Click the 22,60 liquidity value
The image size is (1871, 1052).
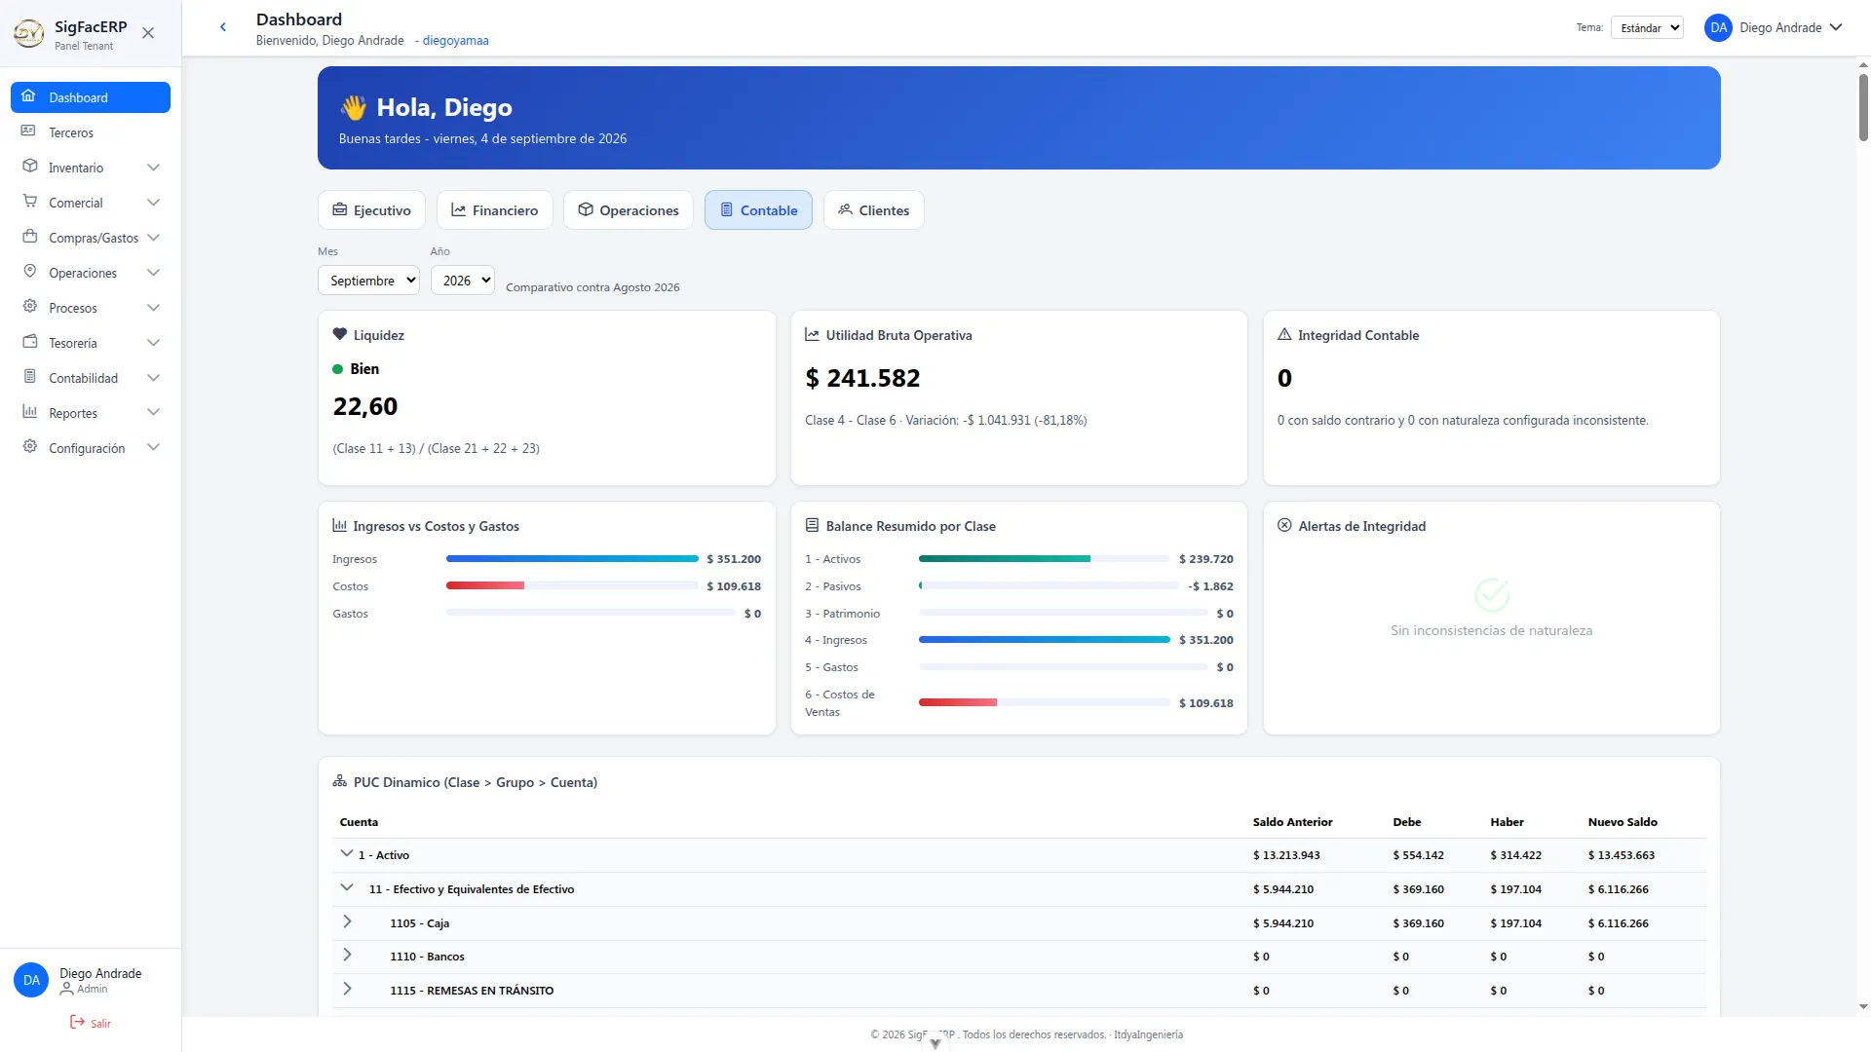365,406
